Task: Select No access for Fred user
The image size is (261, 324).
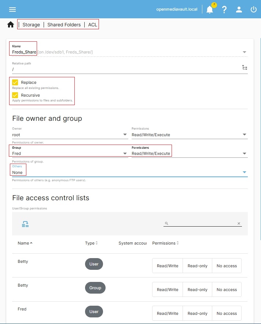Action: pos(227,313)
